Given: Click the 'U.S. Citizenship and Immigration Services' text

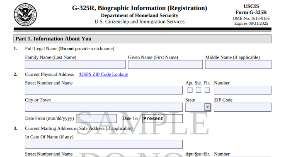Looking at the screenshot, I should (x=139, y=21).
